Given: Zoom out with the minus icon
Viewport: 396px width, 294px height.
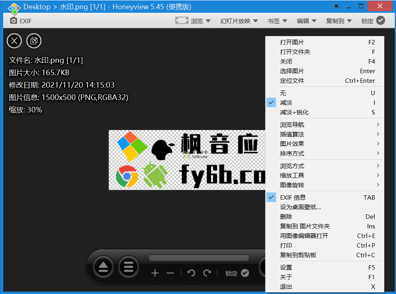Looking at the screenshot, I should point(171,273).
